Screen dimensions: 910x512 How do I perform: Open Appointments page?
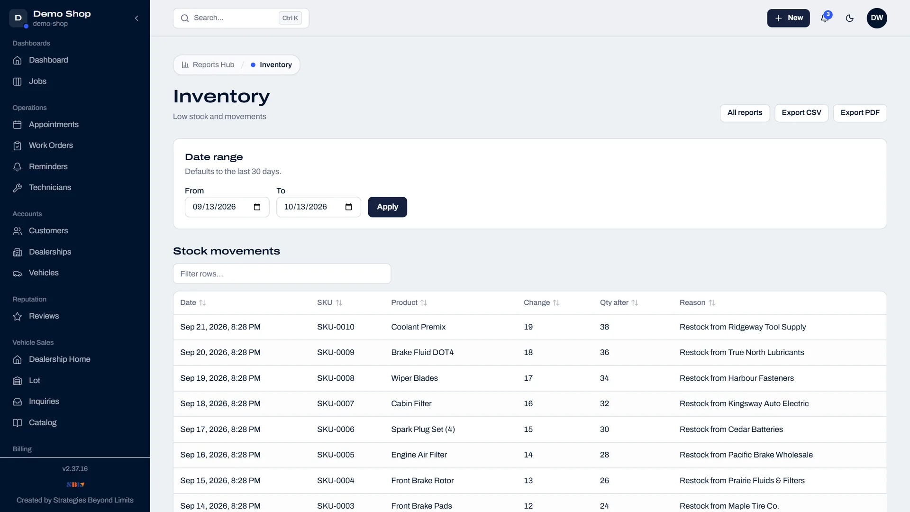click(54, 125)
